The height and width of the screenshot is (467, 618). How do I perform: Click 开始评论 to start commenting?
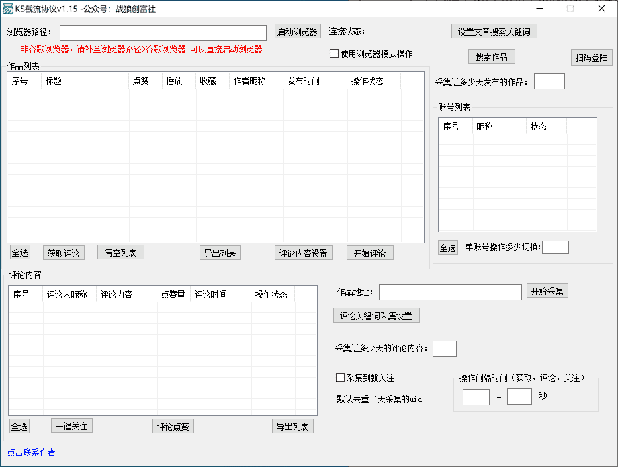click(371, 252)
